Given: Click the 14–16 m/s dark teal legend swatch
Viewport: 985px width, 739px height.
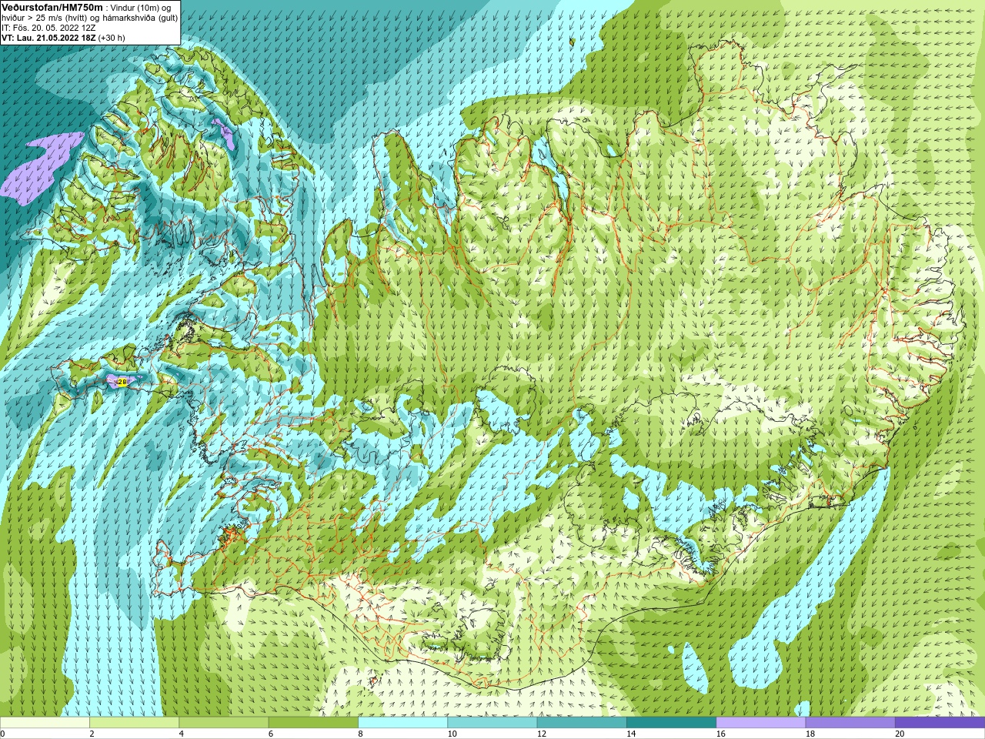Looking at the screenshot, I should (671, 723).
